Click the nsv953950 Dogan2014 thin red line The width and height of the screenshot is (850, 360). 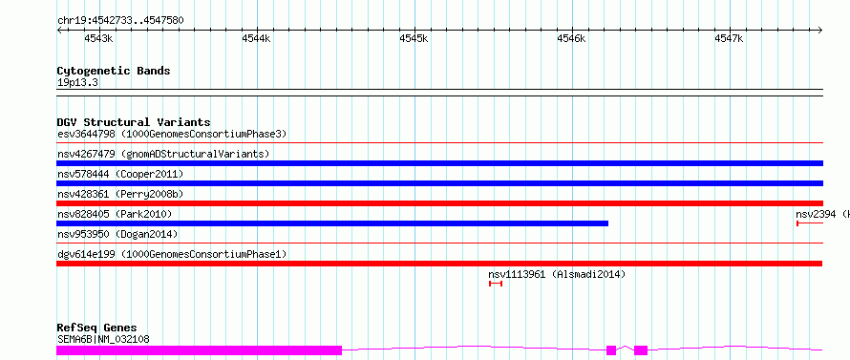439,244
